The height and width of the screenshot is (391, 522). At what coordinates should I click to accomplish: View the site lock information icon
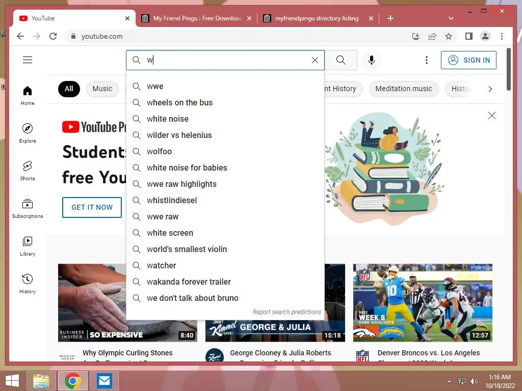pyautogui.click(x=73, y=36)
